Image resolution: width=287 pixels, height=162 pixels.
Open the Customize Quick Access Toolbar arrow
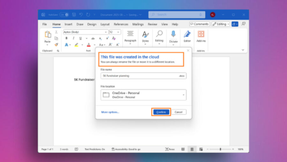[94, 15]
